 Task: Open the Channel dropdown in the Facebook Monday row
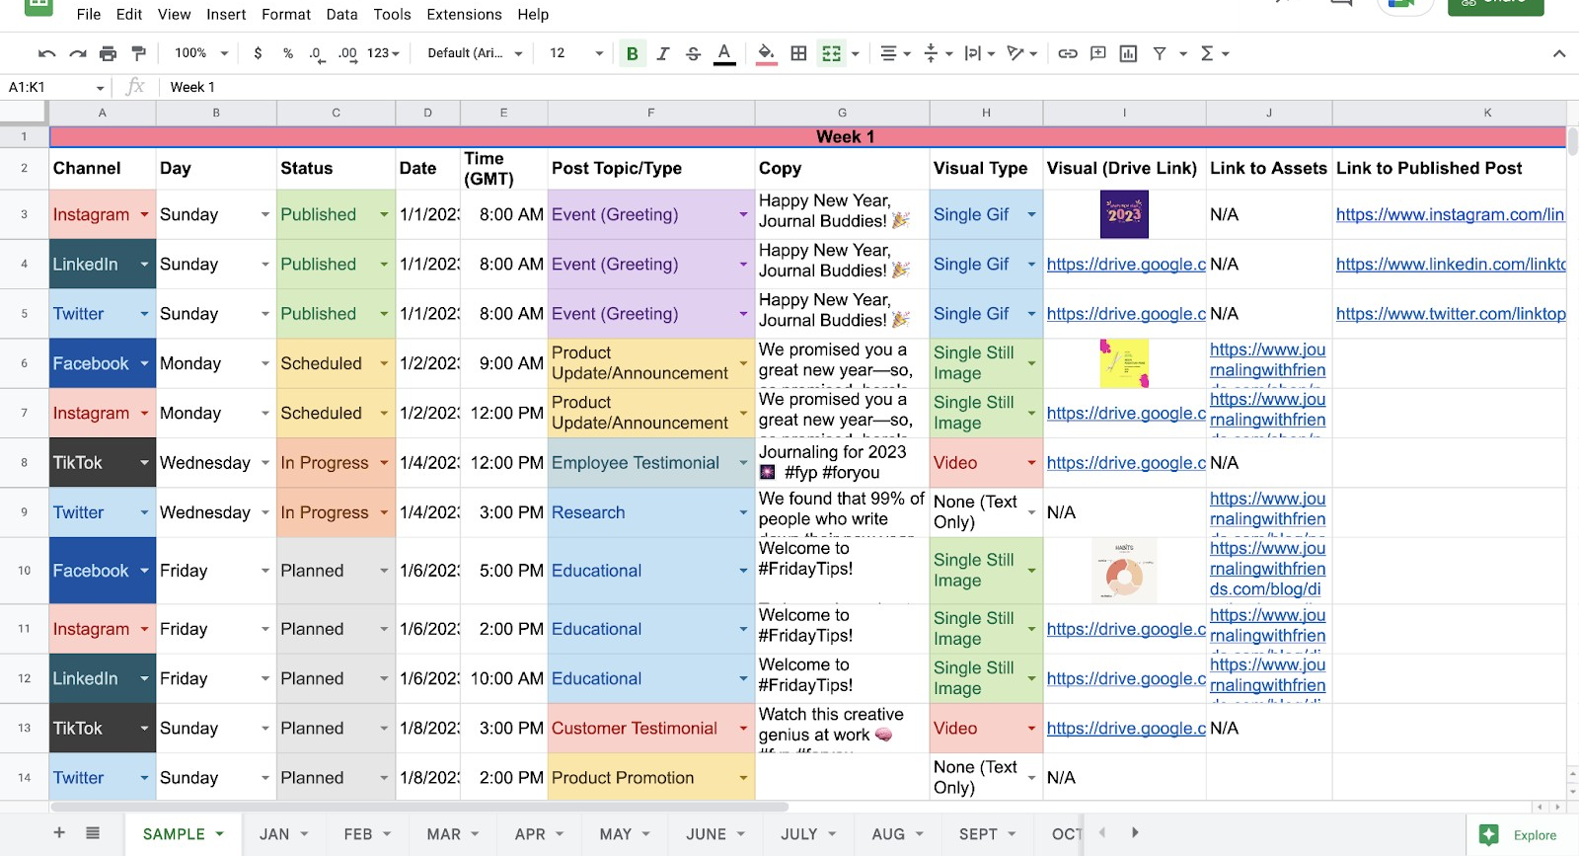[144, 363]
